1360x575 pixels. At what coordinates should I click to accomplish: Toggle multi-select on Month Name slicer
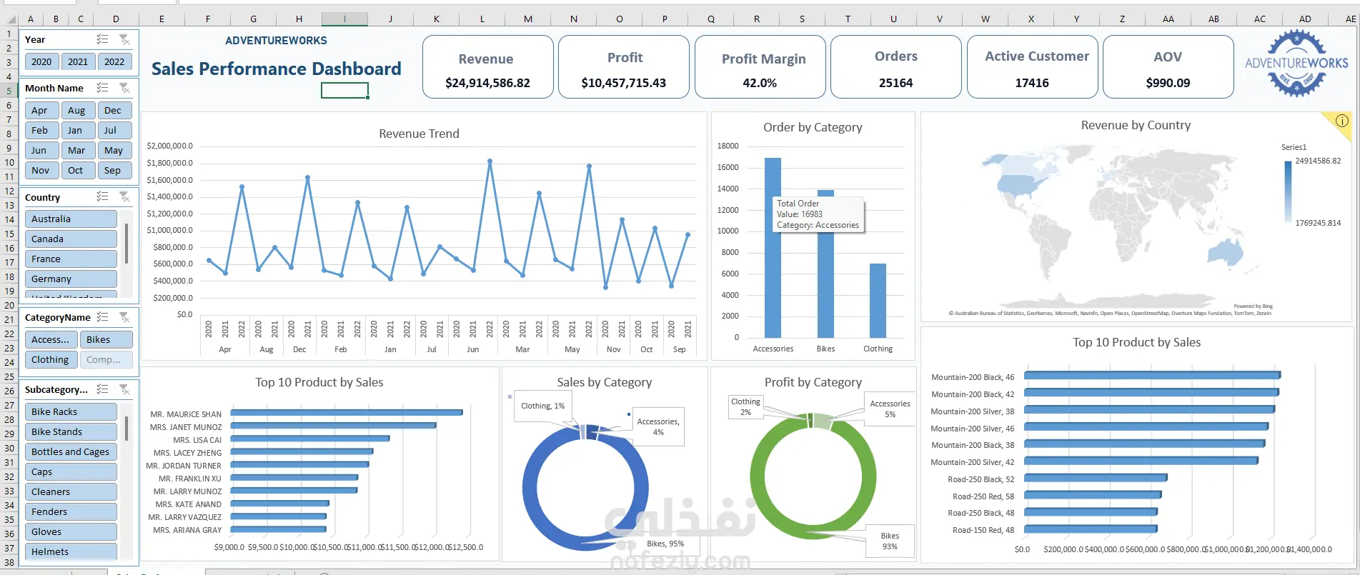102,88
